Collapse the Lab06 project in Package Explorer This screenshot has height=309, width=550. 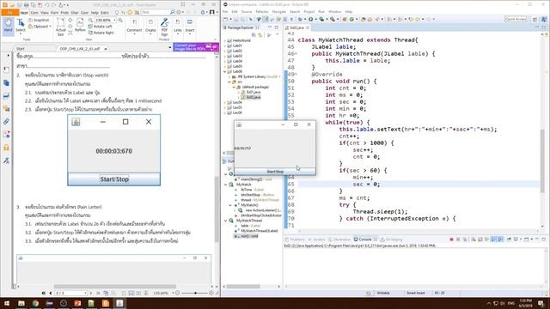point(225,71)
